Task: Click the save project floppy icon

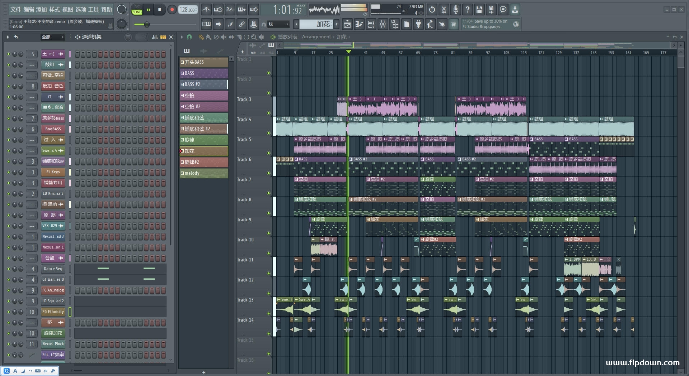Action: (x=479, y=10)
